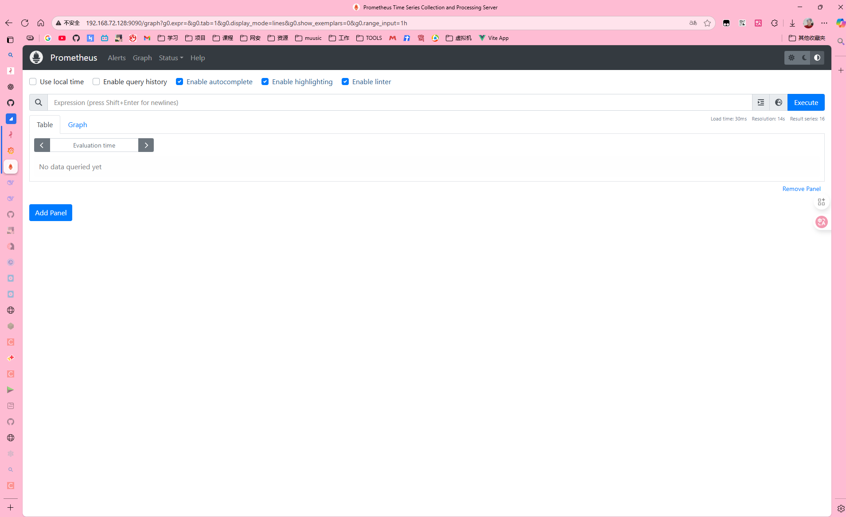
Task: Open browser Settings and more menu
Action: coord(824,23)
